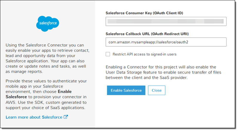The height and width of the screenshot is (131, 238).
Task: Click into the Salesforce Callback URL field
Action: tap(166, 42)
